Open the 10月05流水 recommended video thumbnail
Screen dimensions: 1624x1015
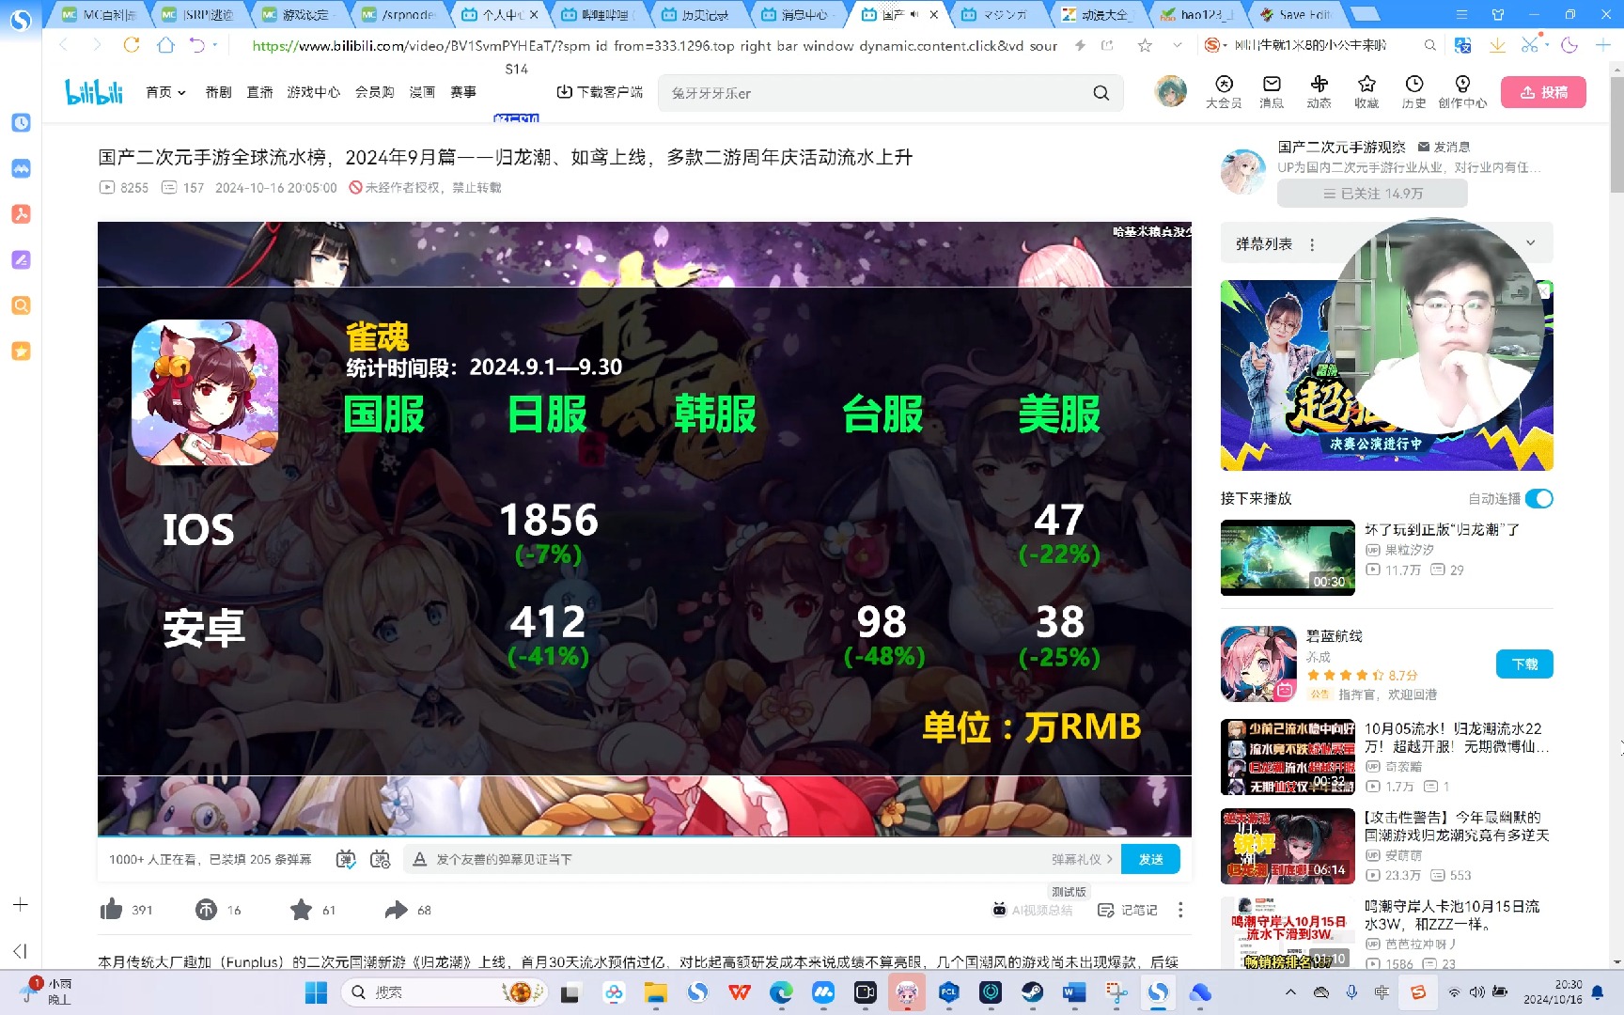[1288, 757]
